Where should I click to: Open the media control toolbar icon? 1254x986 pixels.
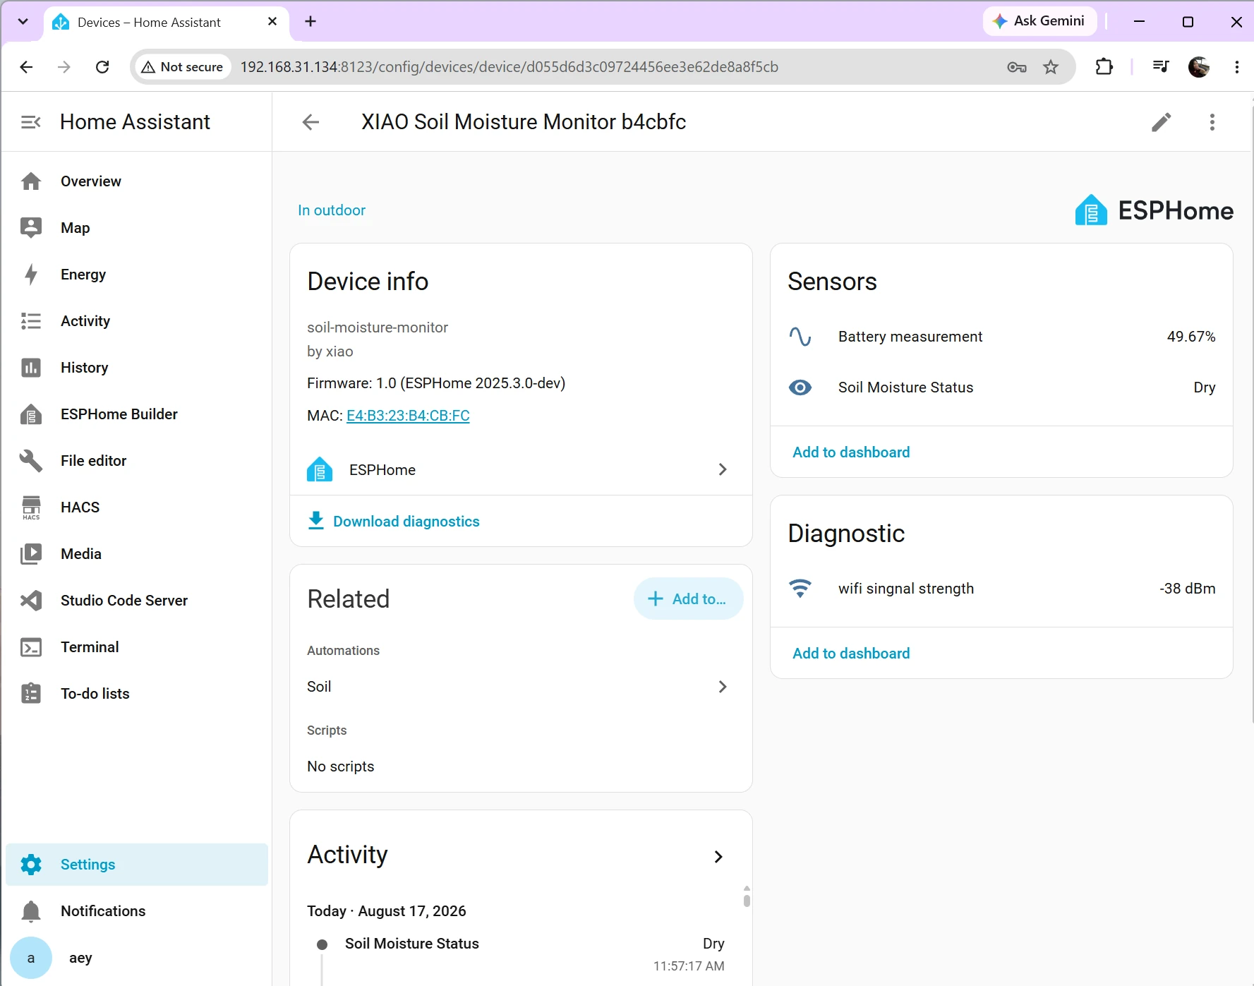(x=1161, y=67)
